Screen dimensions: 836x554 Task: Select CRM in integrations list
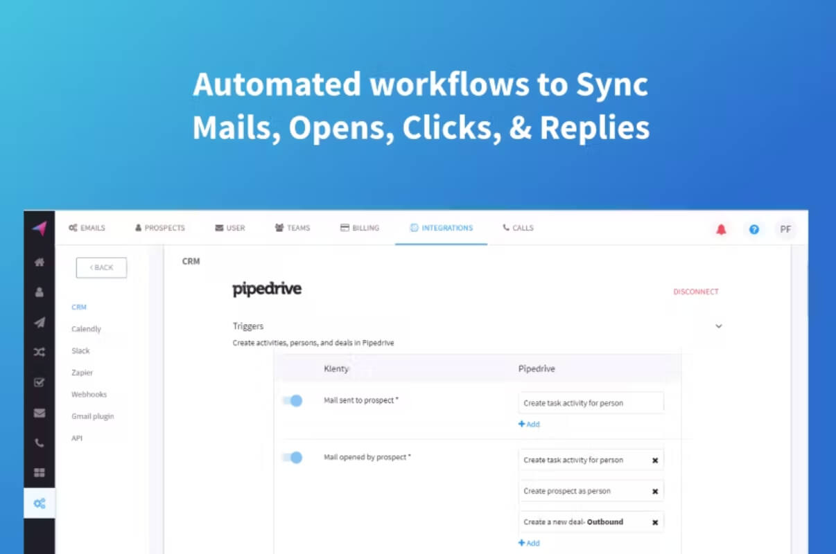79,307
